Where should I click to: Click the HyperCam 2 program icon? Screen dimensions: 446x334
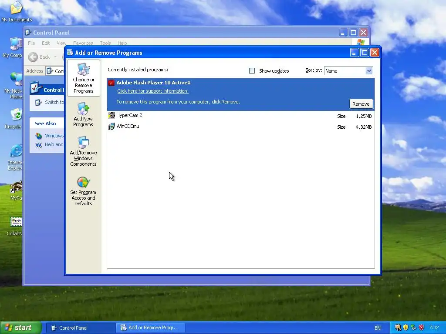(111, 115)
